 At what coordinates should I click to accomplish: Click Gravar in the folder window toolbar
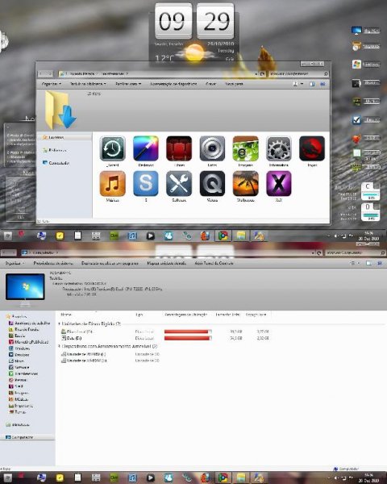[211, 84]
